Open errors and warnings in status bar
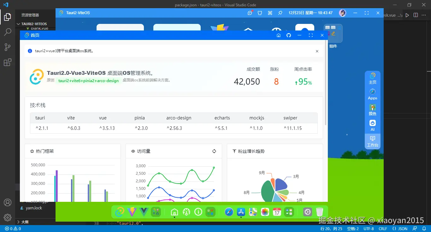 [13, 229]
